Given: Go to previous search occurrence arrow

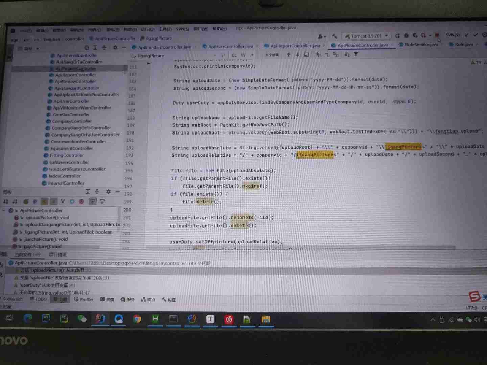Looking at the screenshot, I should 288,55.
